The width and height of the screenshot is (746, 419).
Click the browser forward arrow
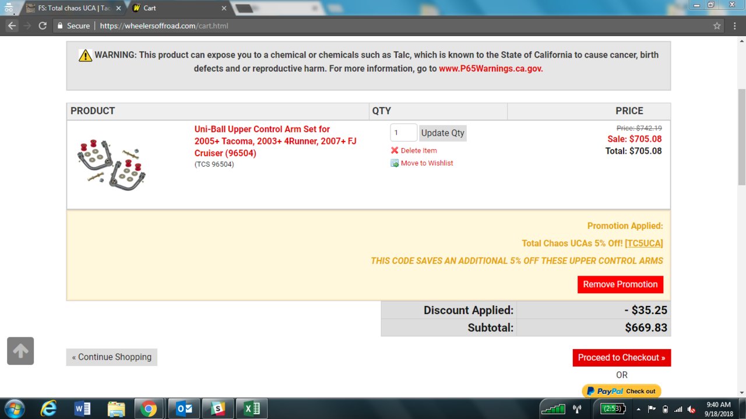(27, 26)
